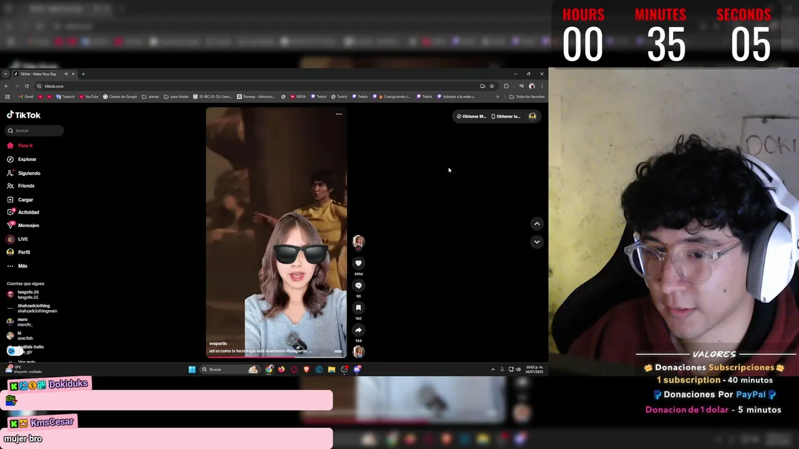Open Discord from the taskbar

click(x=357, y=369)
